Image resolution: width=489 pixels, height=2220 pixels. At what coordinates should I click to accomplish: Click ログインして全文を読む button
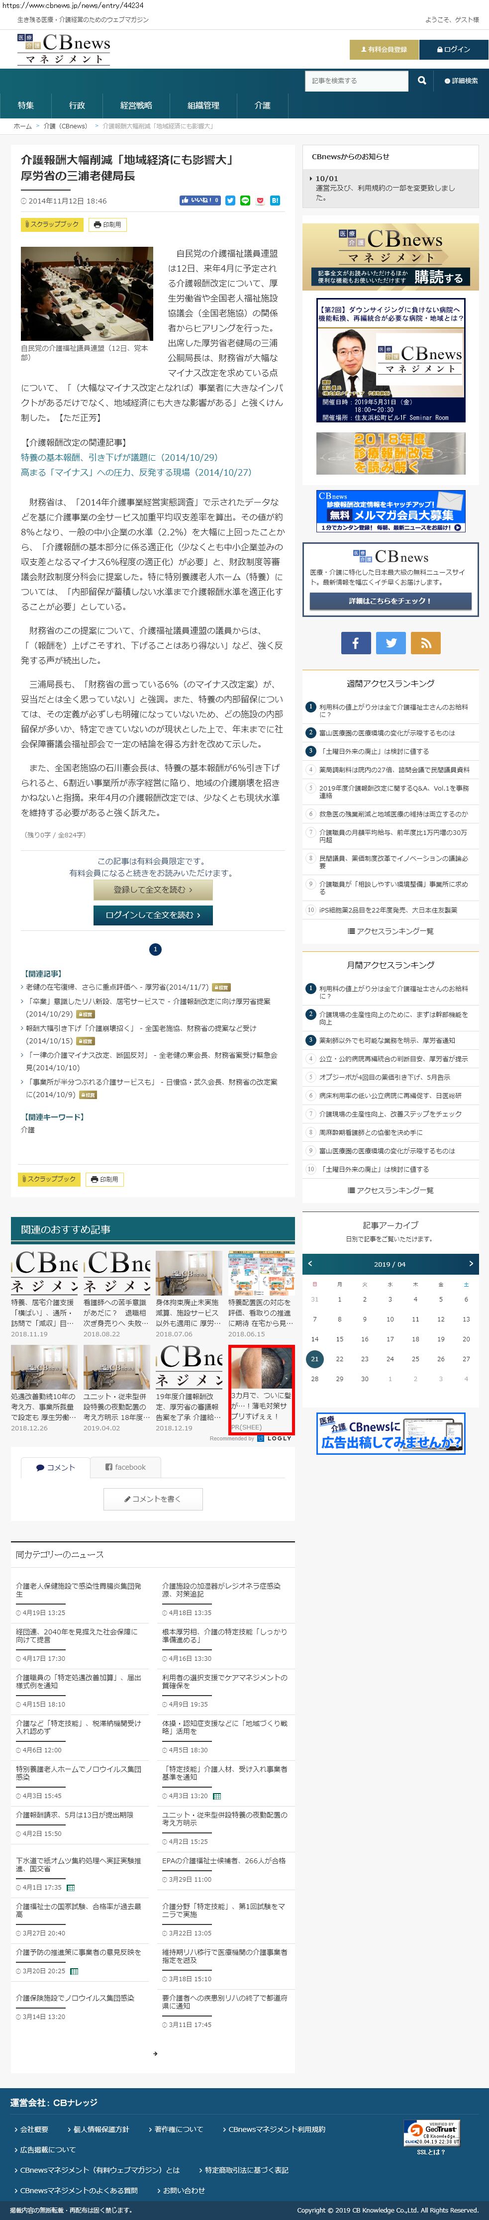pyautogui.click(x=152, y=915)
